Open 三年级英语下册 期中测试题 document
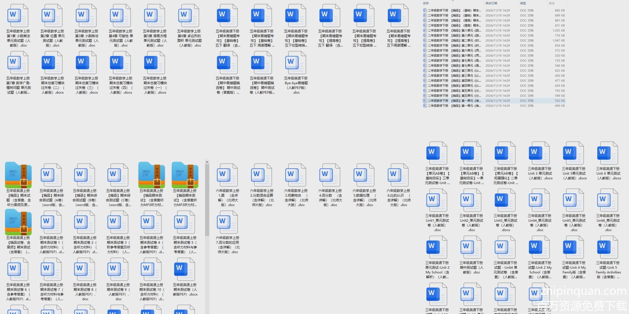 [471, 248]
